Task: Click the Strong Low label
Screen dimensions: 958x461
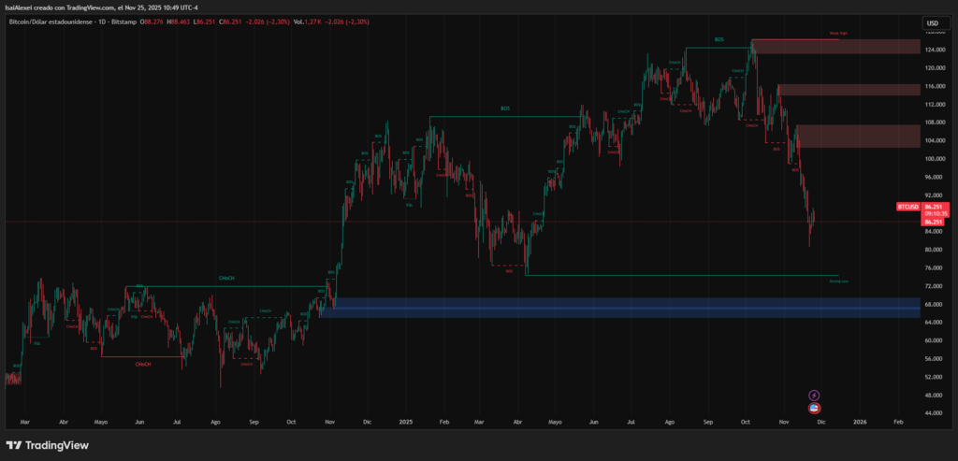Action: pyautogui.click(x=838, y=281)
